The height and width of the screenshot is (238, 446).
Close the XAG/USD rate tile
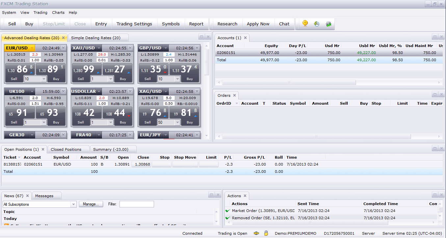pos(197,92)
